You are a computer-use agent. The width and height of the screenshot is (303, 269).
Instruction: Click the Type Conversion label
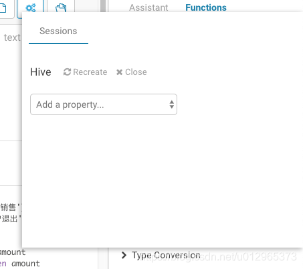(166, 255)
